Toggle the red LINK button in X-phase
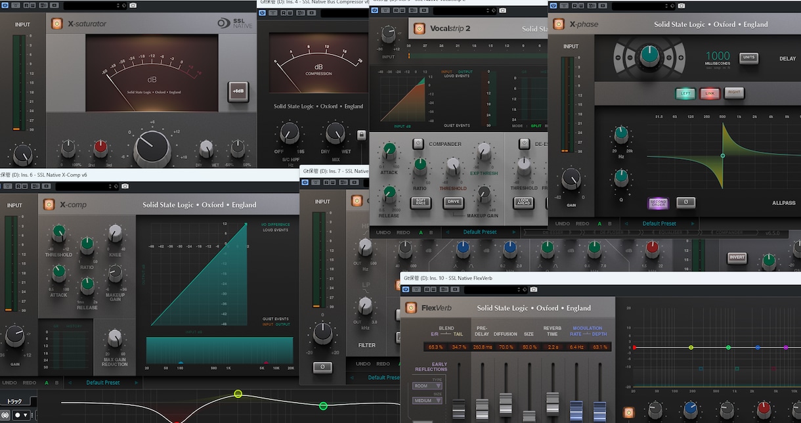This screenshot has height=423, width=801. pos(710,93)
